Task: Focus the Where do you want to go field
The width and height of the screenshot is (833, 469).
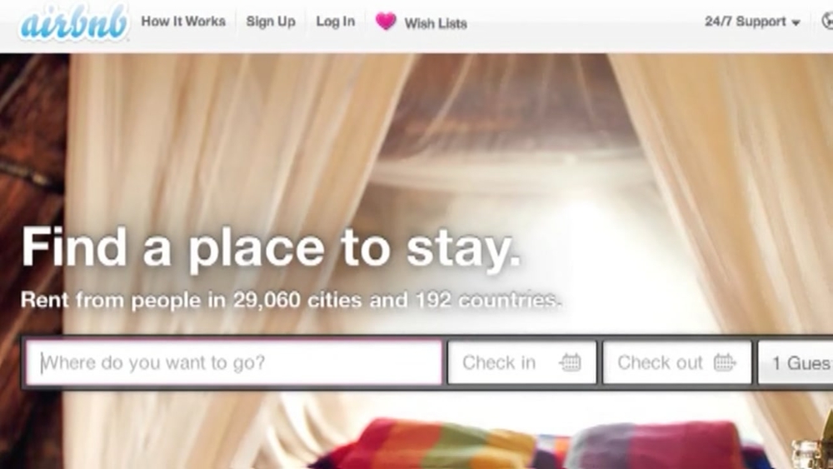Action: (x=234, y=362)
